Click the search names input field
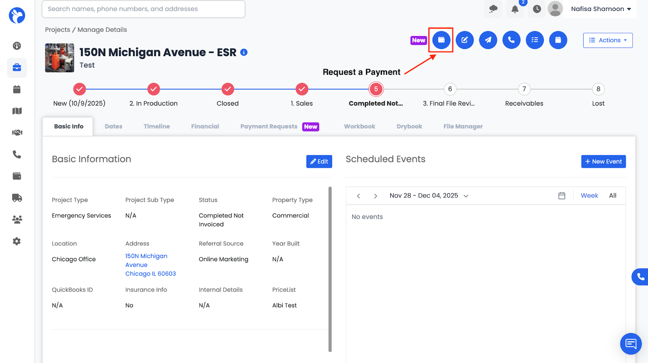 click(x=143, y=9)
